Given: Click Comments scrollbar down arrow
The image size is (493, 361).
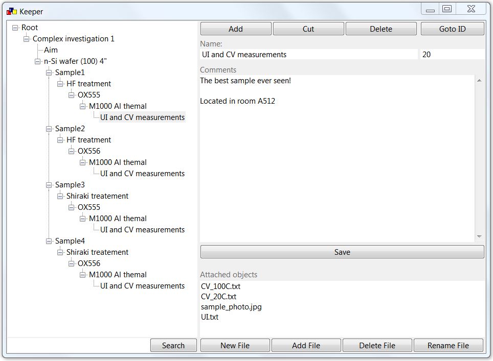Looking at the screenshot, I should coord(479,236).
